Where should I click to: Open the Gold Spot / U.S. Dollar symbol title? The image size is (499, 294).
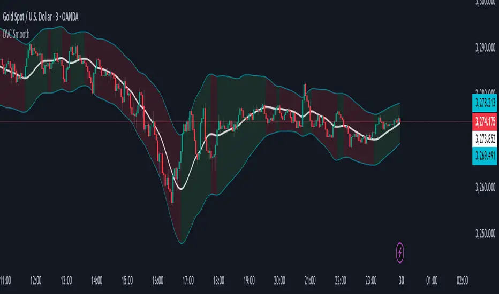pyautogui.click(x=40, y=17)
